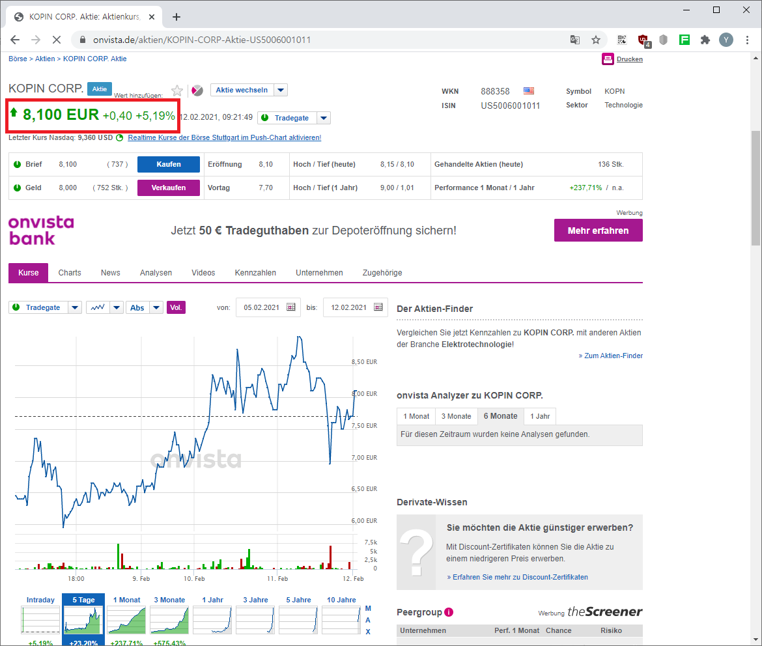Click the Mehr erfahren button

599,231
